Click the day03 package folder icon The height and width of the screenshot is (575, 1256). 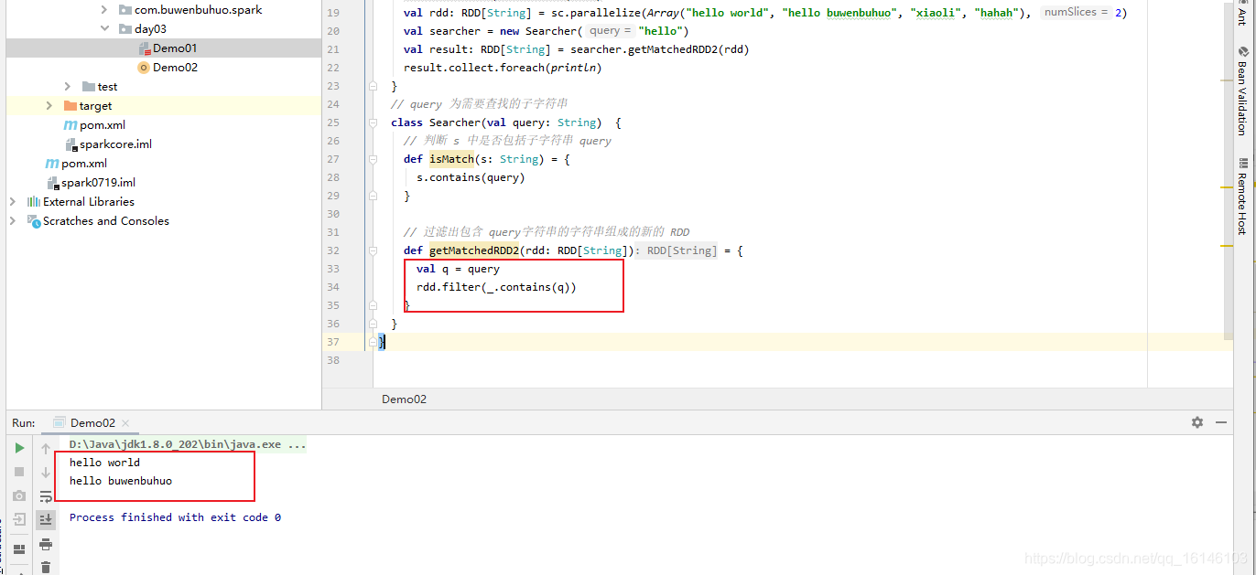click(125, 28)
